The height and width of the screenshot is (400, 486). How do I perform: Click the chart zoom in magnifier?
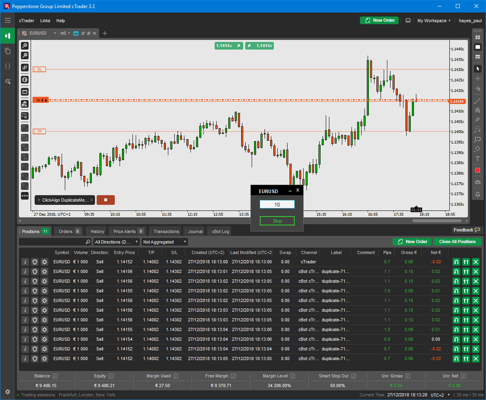coord(25,46)
